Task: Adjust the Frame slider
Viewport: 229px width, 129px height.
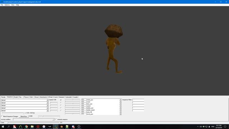Action: pos(34,123)
